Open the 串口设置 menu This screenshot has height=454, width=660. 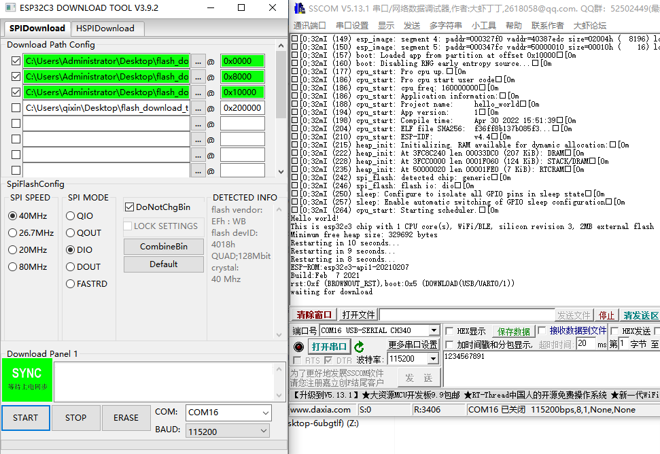tap(352, 26)
